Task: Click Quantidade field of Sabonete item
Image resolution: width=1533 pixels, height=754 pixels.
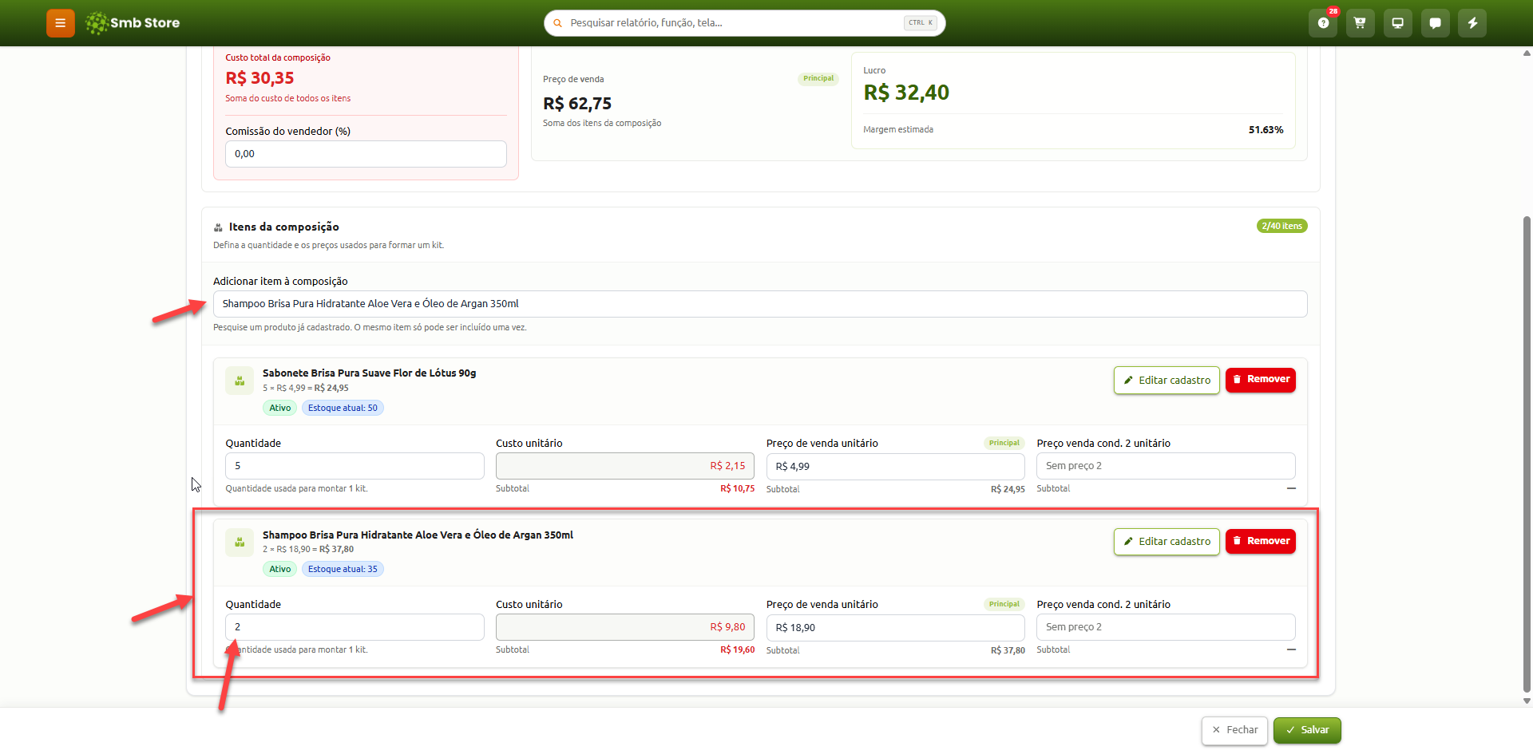Action: pos(355,466)
